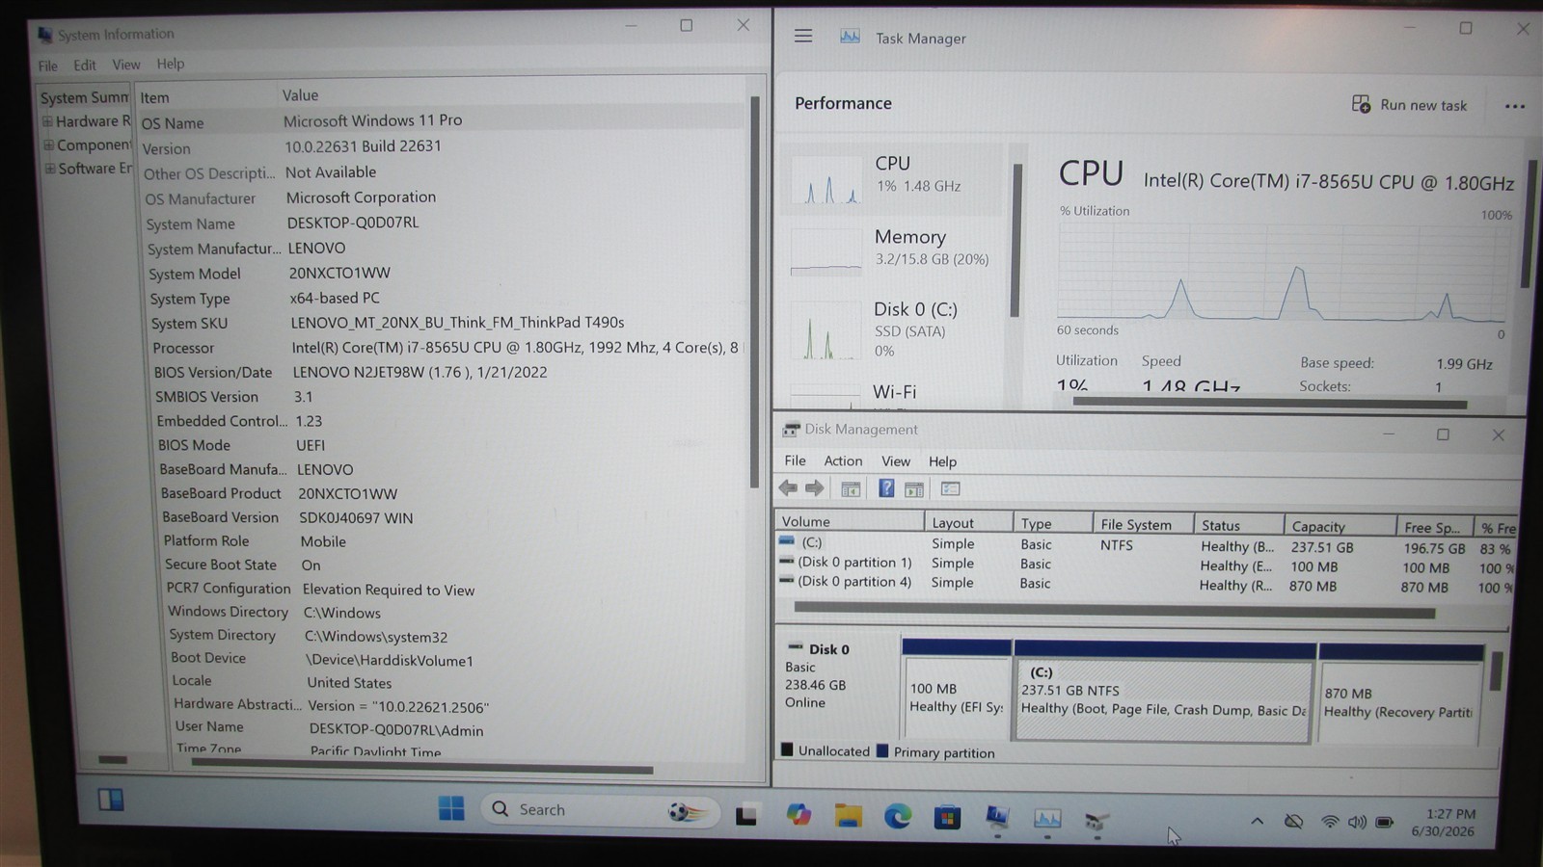This screenshot has width=1543, height=867.
Task: Click the blue Help toolbar icon
Action: click(886, 488)
